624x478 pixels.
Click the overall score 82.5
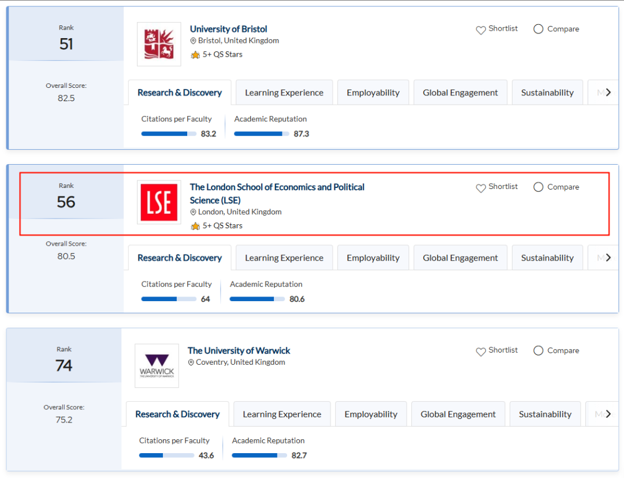click(x=66, y=98)
